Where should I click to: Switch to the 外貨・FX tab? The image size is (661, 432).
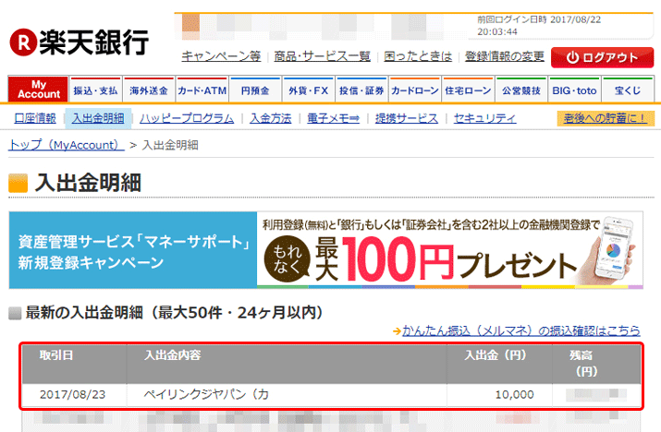pos(308,90)
